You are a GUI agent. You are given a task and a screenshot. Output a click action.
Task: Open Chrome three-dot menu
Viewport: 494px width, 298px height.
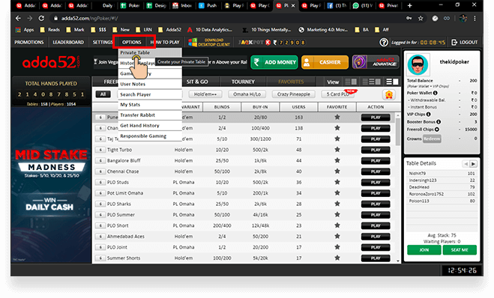[475, 18]
